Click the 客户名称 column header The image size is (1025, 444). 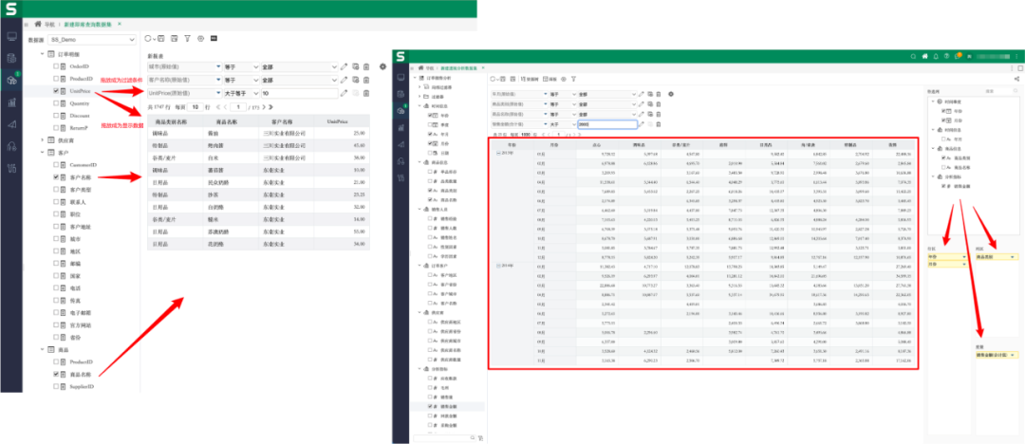285,121
